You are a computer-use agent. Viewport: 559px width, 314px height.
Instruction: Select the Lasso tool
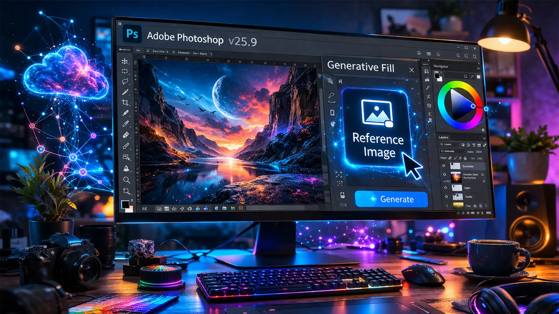pos(125,81)
